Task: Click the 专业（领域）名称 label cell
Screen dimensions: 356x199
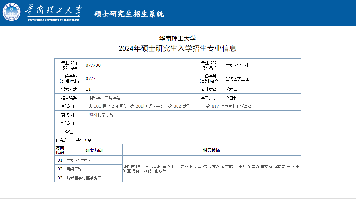Action: 209,65
